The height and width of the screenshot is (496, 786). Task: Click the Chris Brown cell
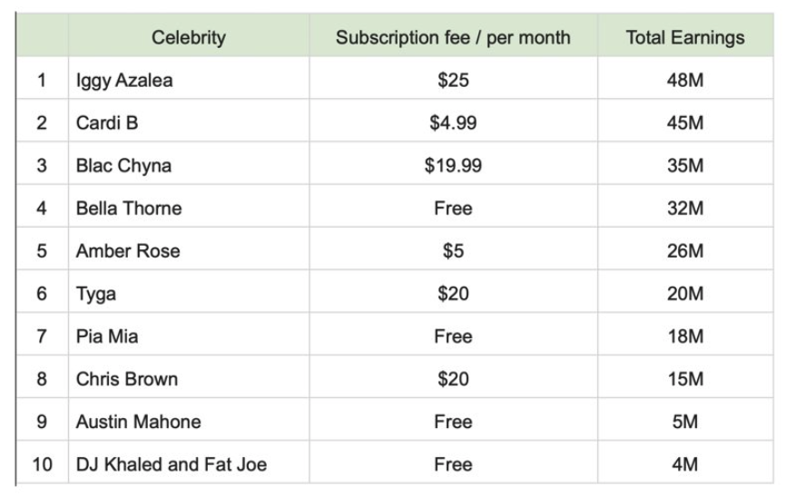pos(127,379)
